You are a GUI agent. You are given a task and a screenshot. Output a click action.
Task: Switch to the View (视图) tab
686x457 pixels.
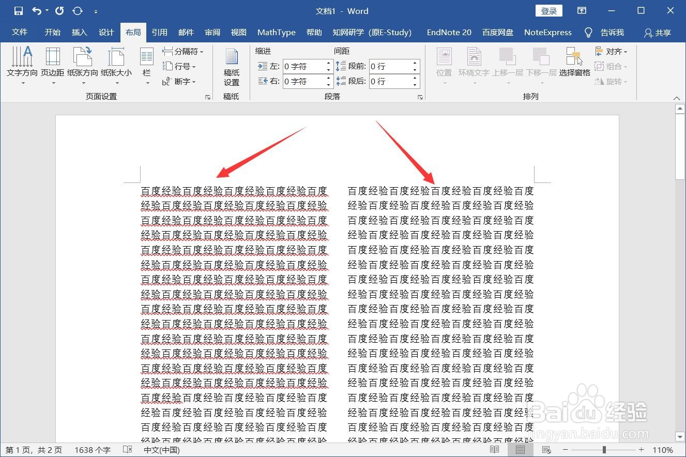(239, 32)
